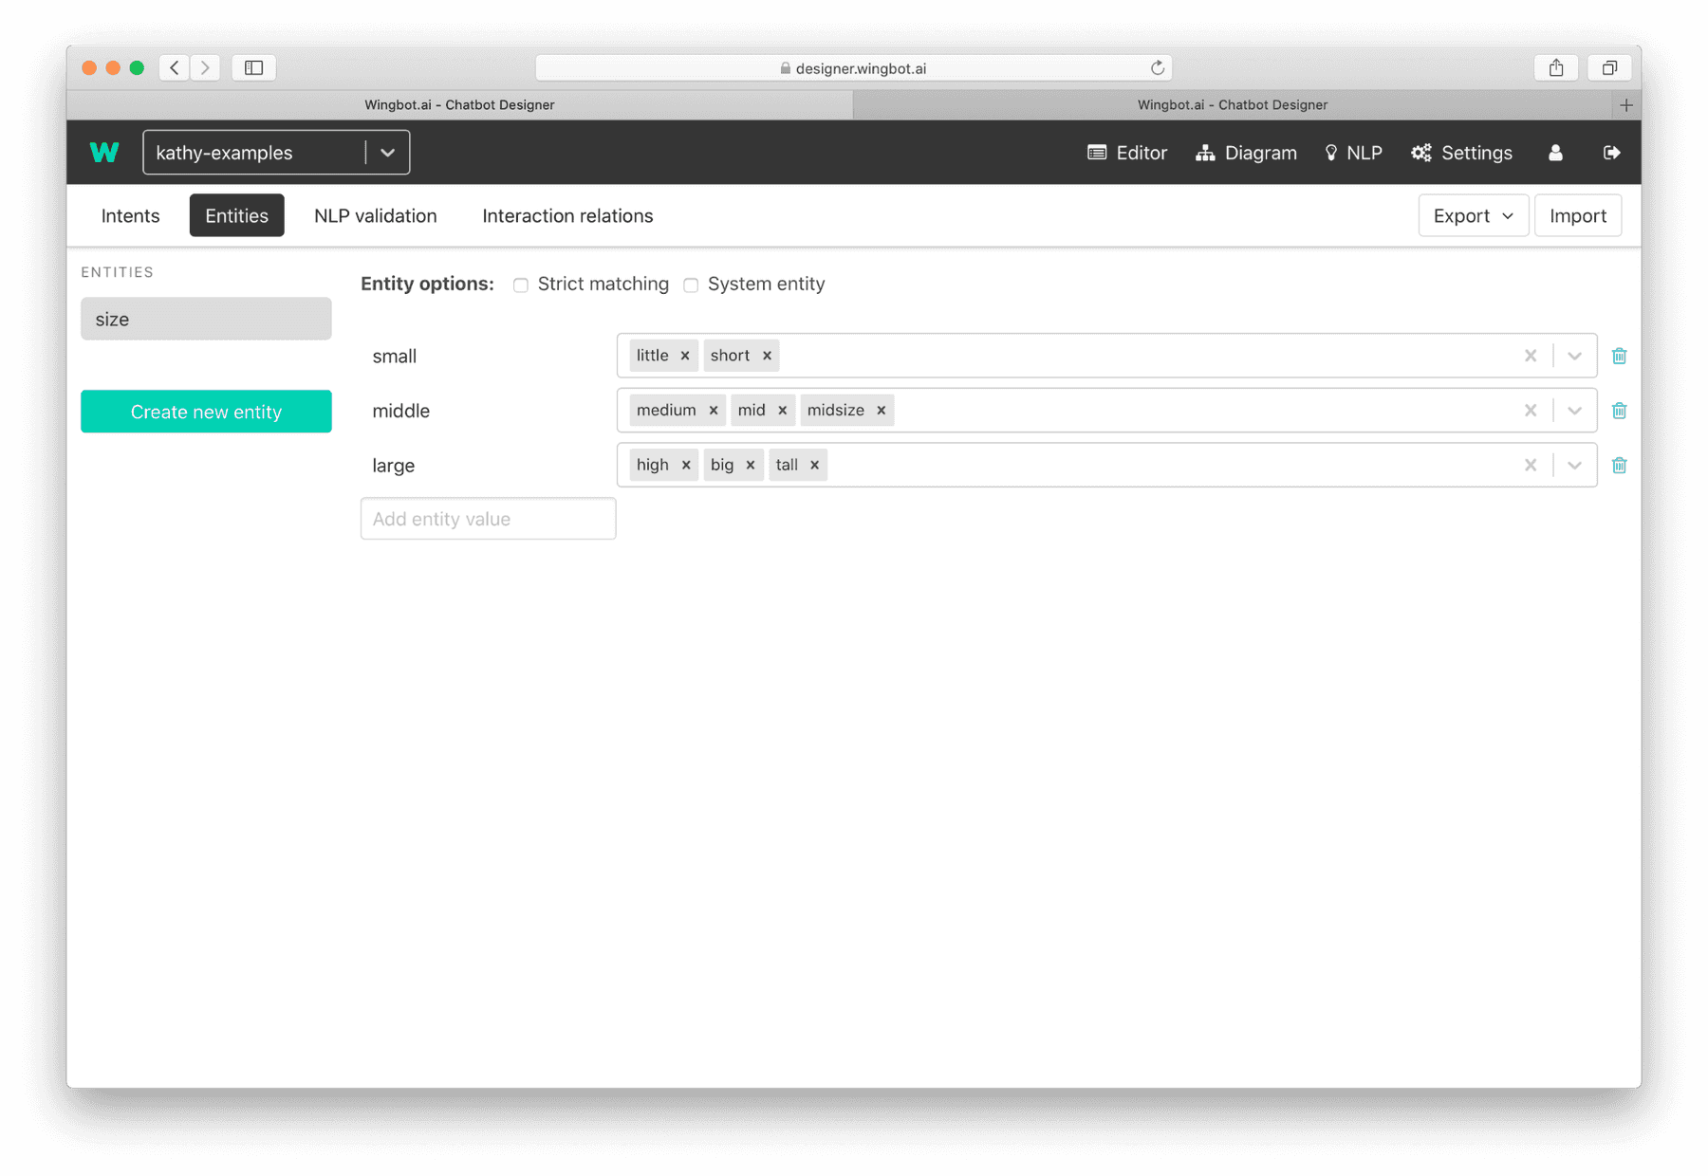Open the user account menu
The image size is (1708, 1176).
(1555, 153)
